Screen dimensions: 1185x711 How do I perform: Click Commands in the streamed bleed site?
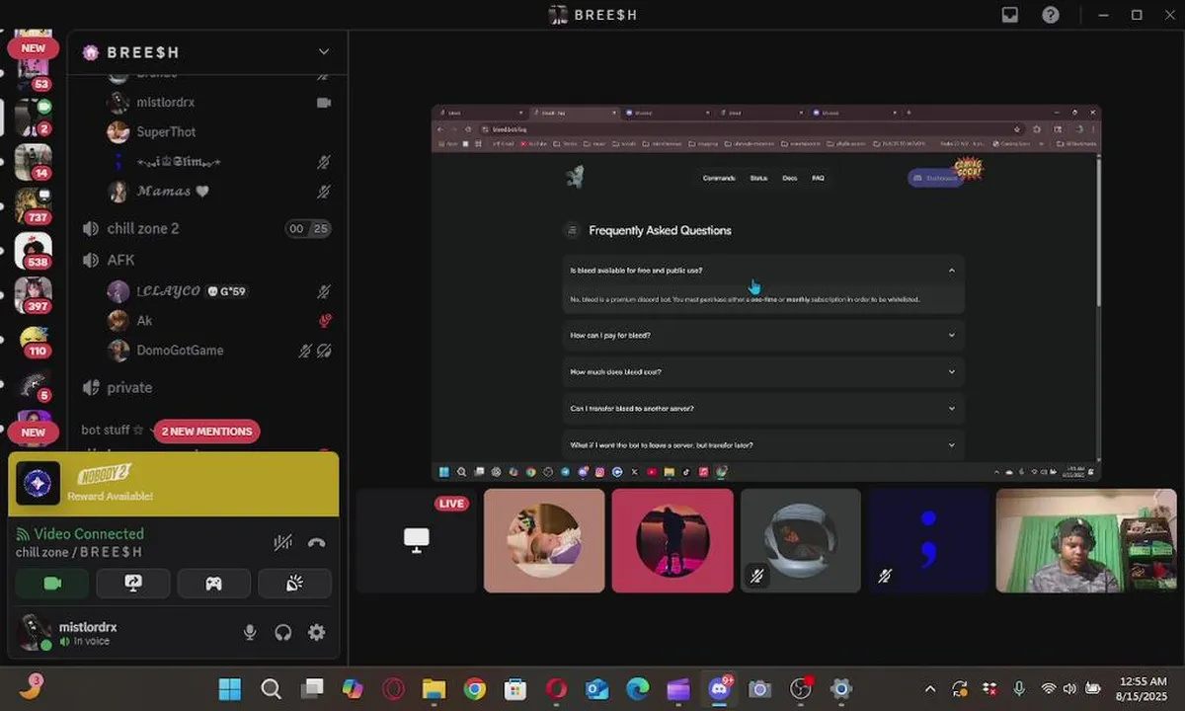[719, 178]
